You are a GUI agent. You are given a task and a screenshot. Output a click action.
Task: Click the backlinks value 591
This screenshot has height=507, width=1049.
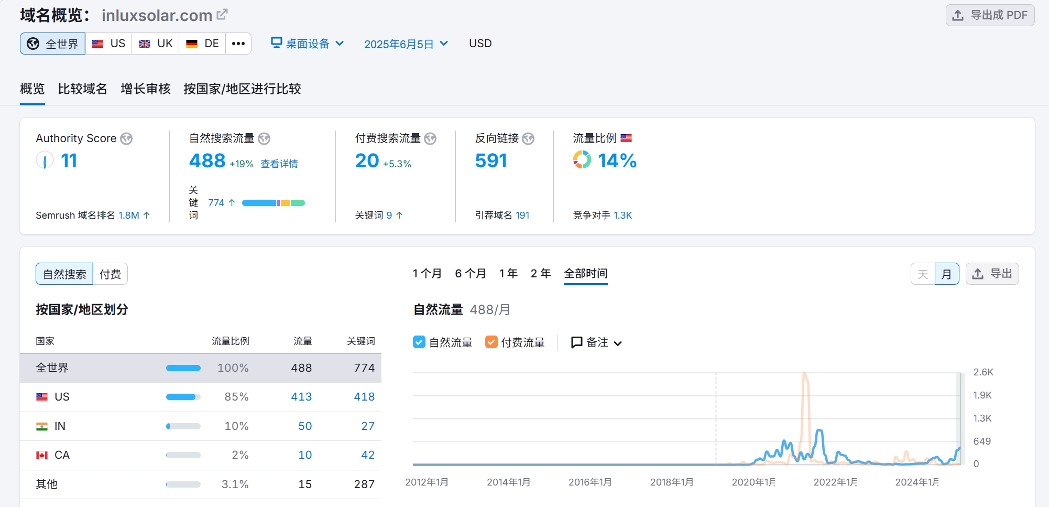click(491, 160)
